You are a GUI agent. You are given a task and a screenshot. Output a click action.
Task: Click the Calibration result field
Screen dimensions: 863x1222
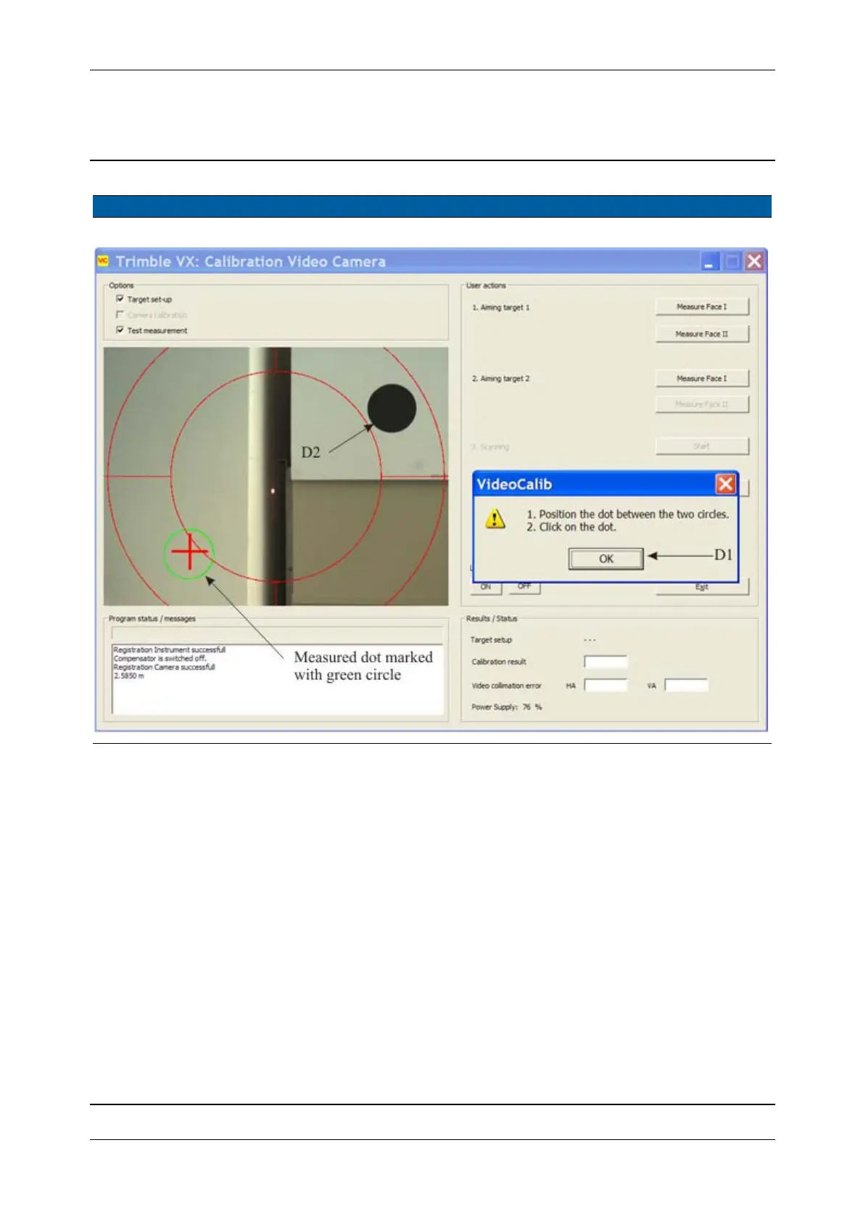pos(606,662)
